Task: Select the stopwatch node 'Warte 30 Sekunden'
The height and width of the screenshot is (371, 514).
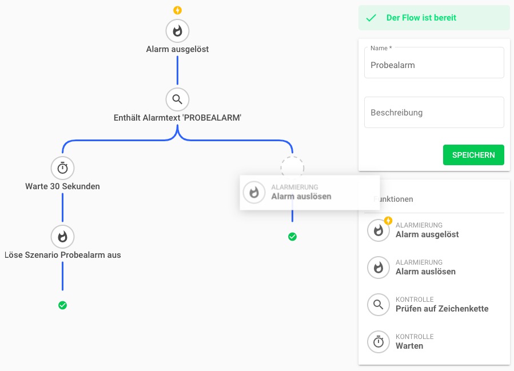Action: click(62, 168)
